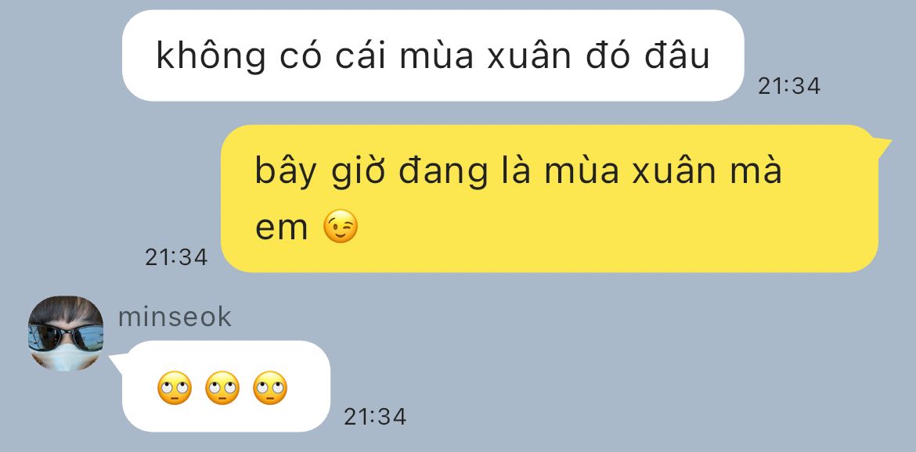Viewport: 916px width, 452px height.
Task: Click the pointed tail of the yellow bubble
Action: tap(881, 145)
